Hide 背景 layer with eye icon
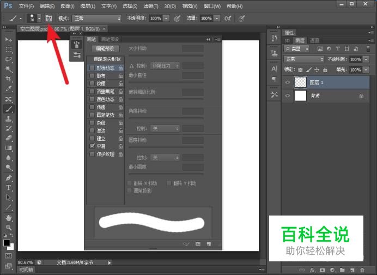Image resolution: width=377 pixels, height=275 pixels. pos(287,95)
